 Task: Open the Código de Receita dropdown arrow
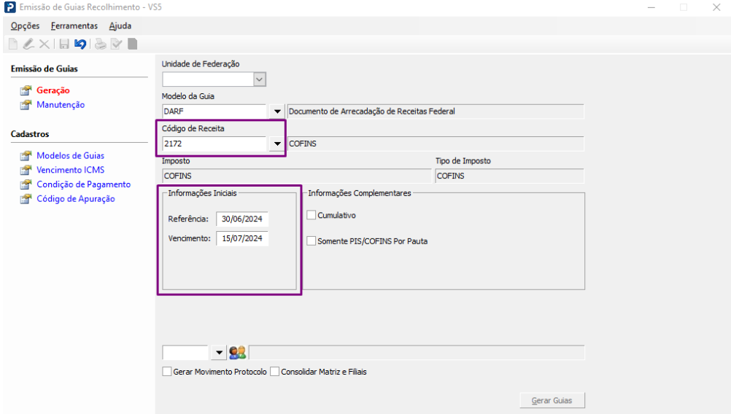click(277, 144)
